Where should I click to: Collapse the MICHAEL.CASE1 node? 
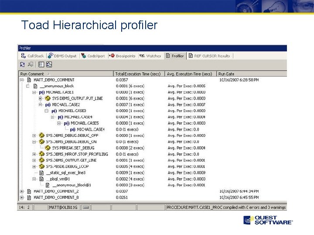pyautogui.click(x=34, y=92)
